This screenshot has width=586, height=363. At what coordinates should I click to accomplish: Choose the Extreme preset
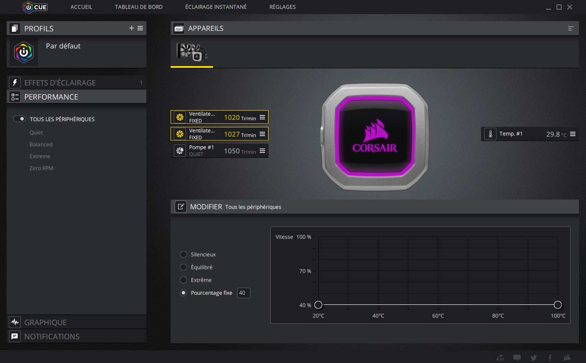40,156
